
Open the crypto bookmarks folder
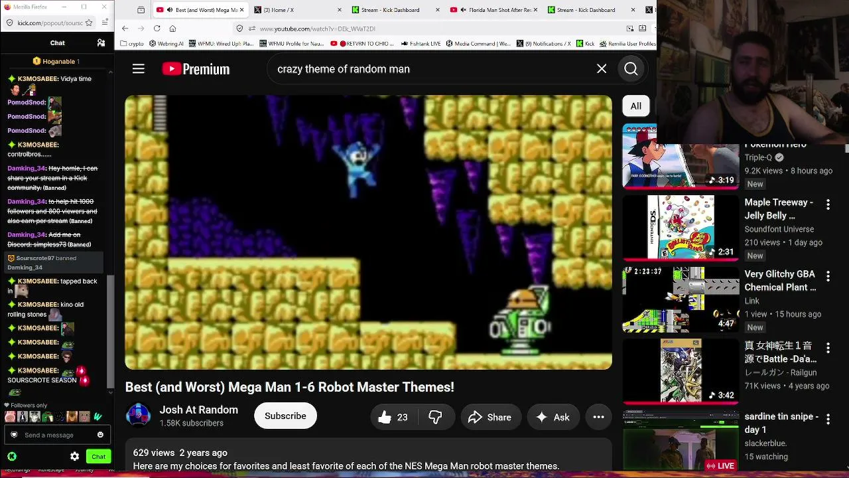pyautogui.click(x=131, y=44)
